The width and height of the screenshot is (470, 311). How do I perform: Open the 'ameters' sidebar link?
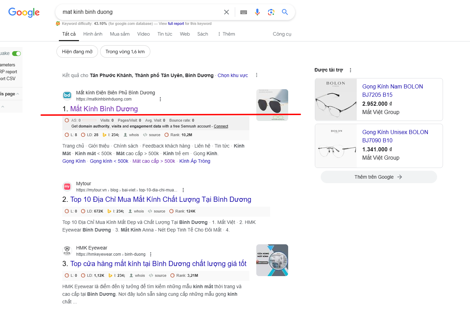pyautogui.click(x=8, y=65)
